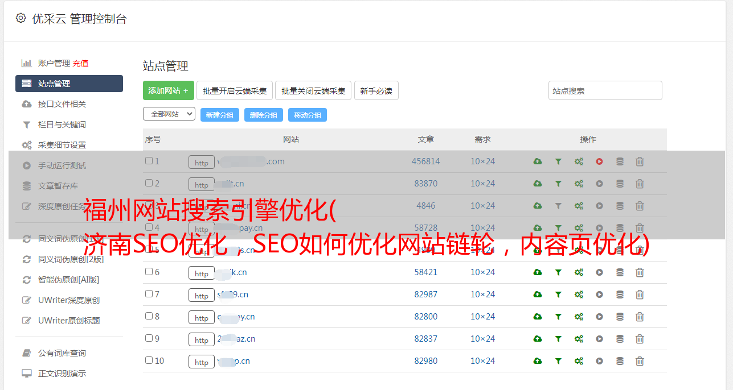Open article count 83870
The height and width of the screenshot is (390, 733).
426,184
